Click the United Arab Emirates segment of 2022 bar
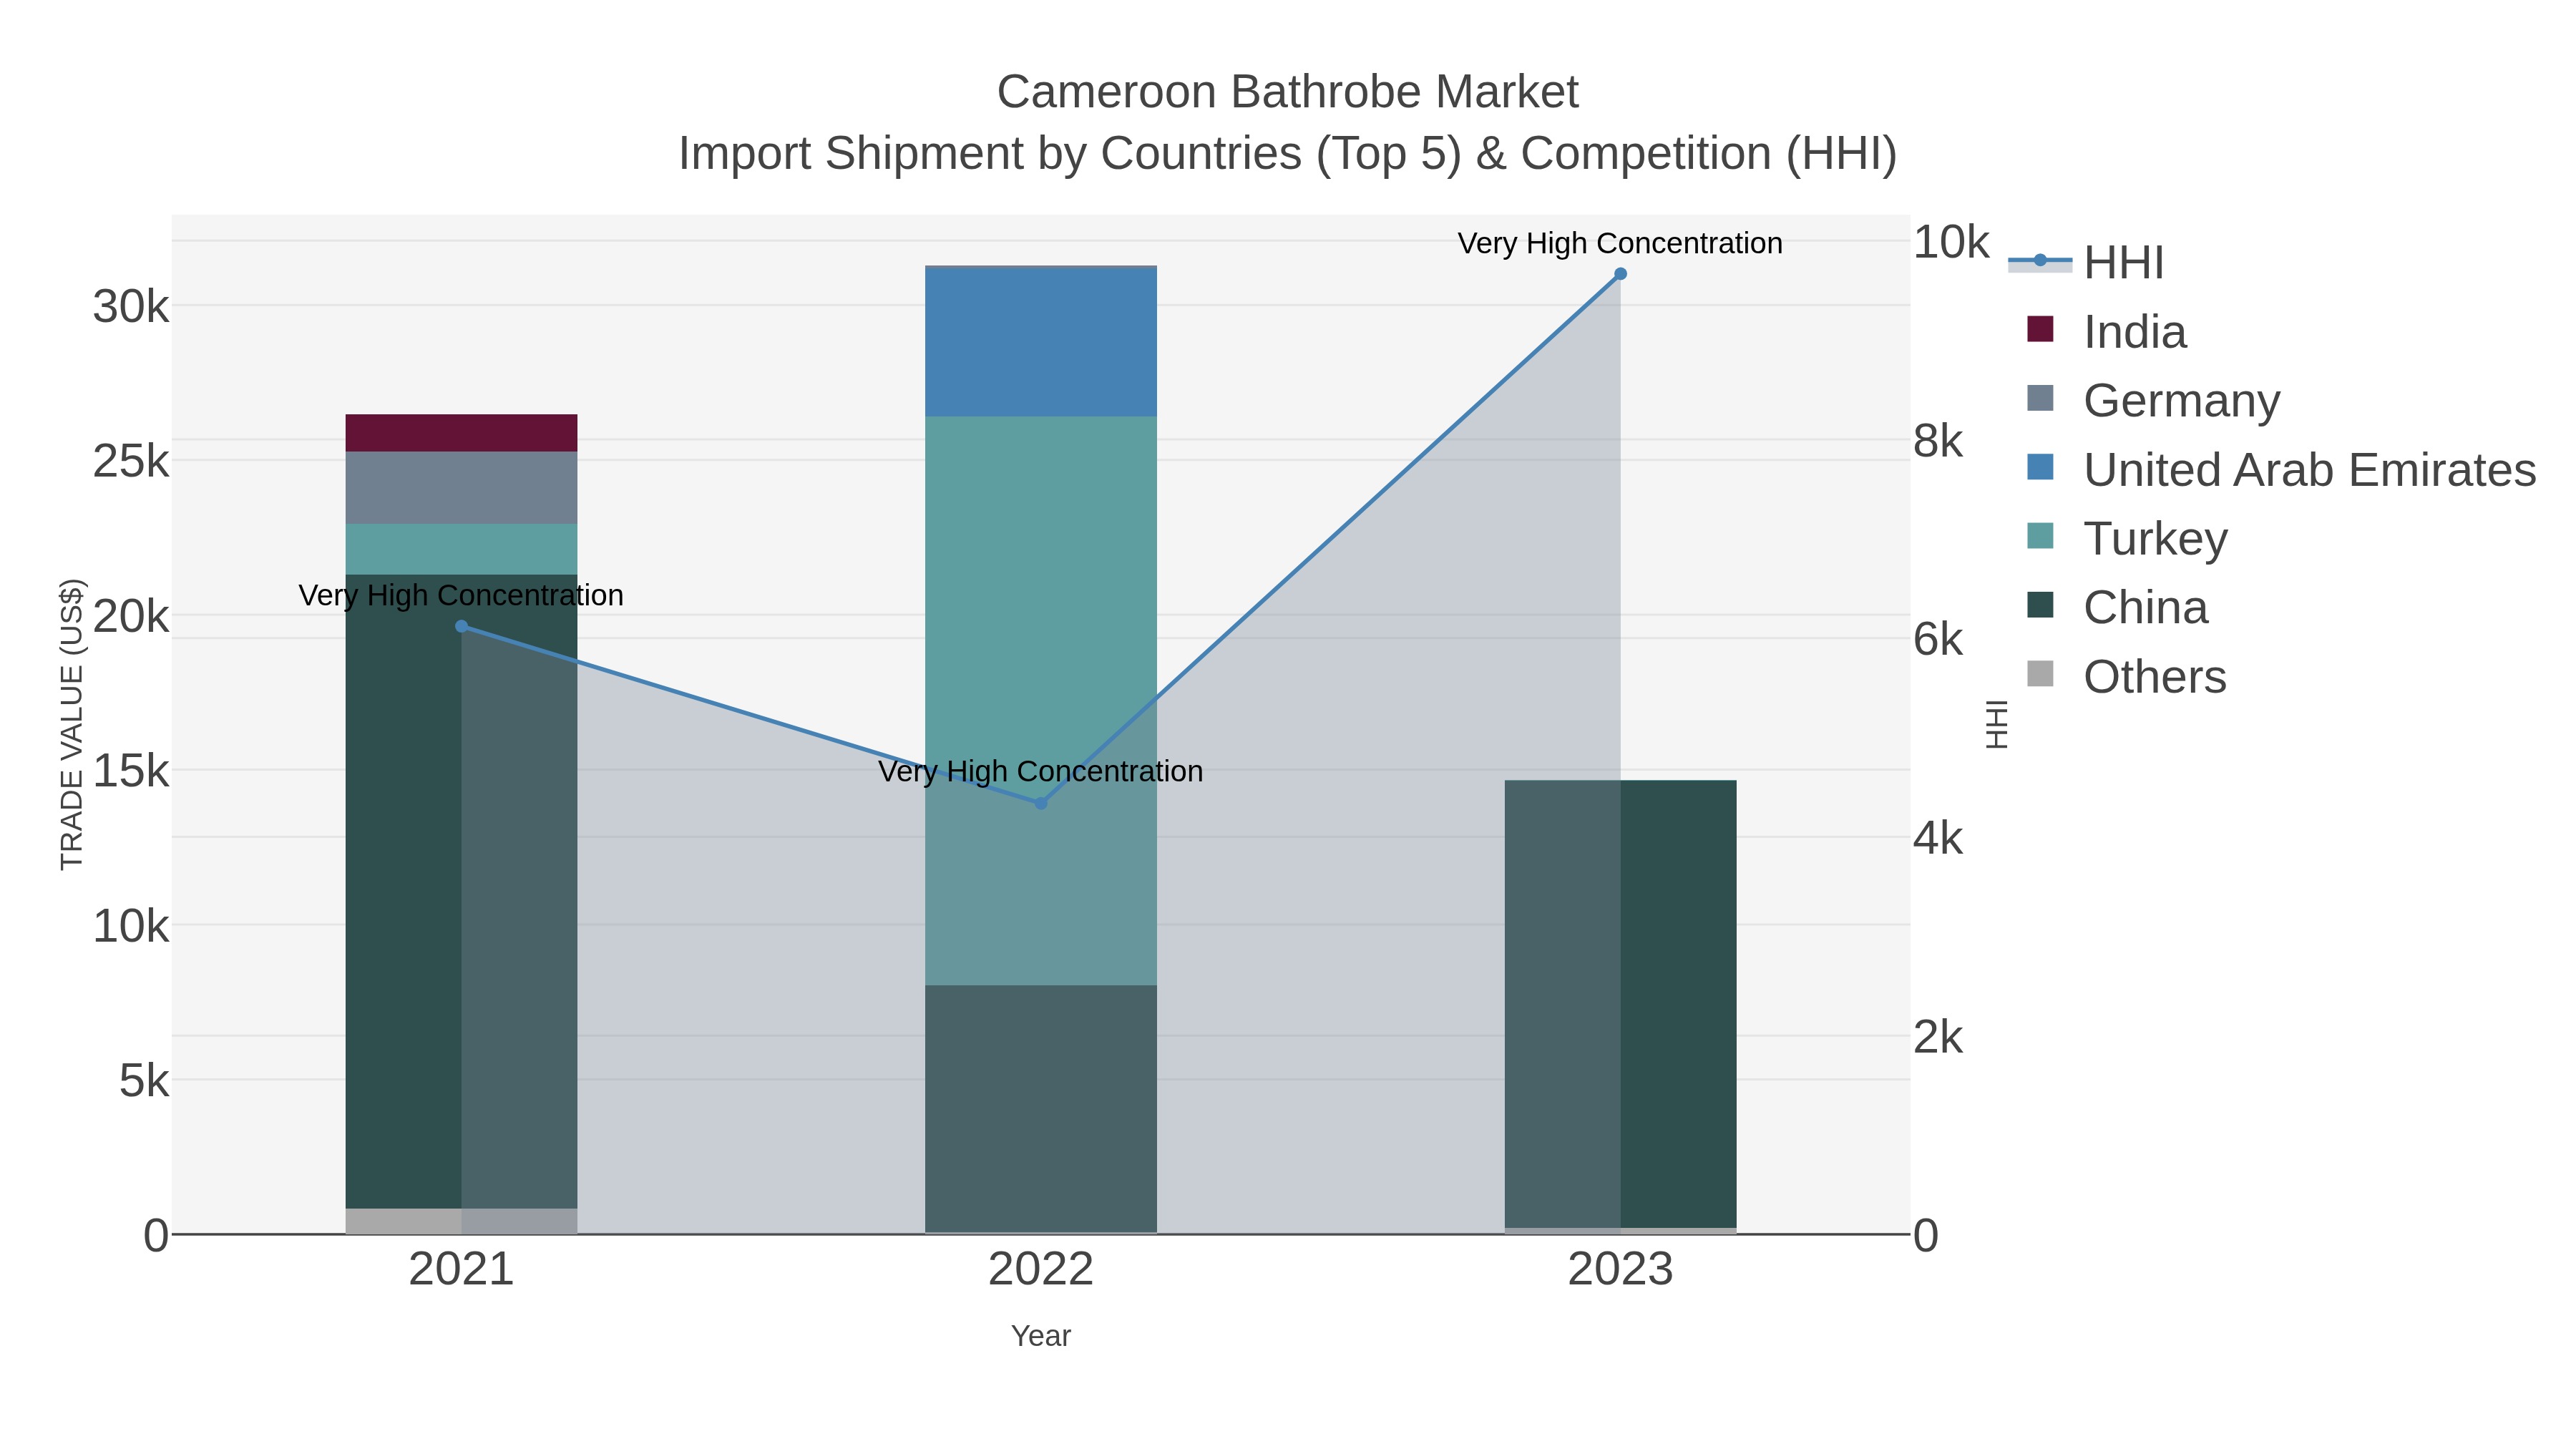Viewport: 2576px width, 1449px height. pyautogui.click(x=1040, y=342)
